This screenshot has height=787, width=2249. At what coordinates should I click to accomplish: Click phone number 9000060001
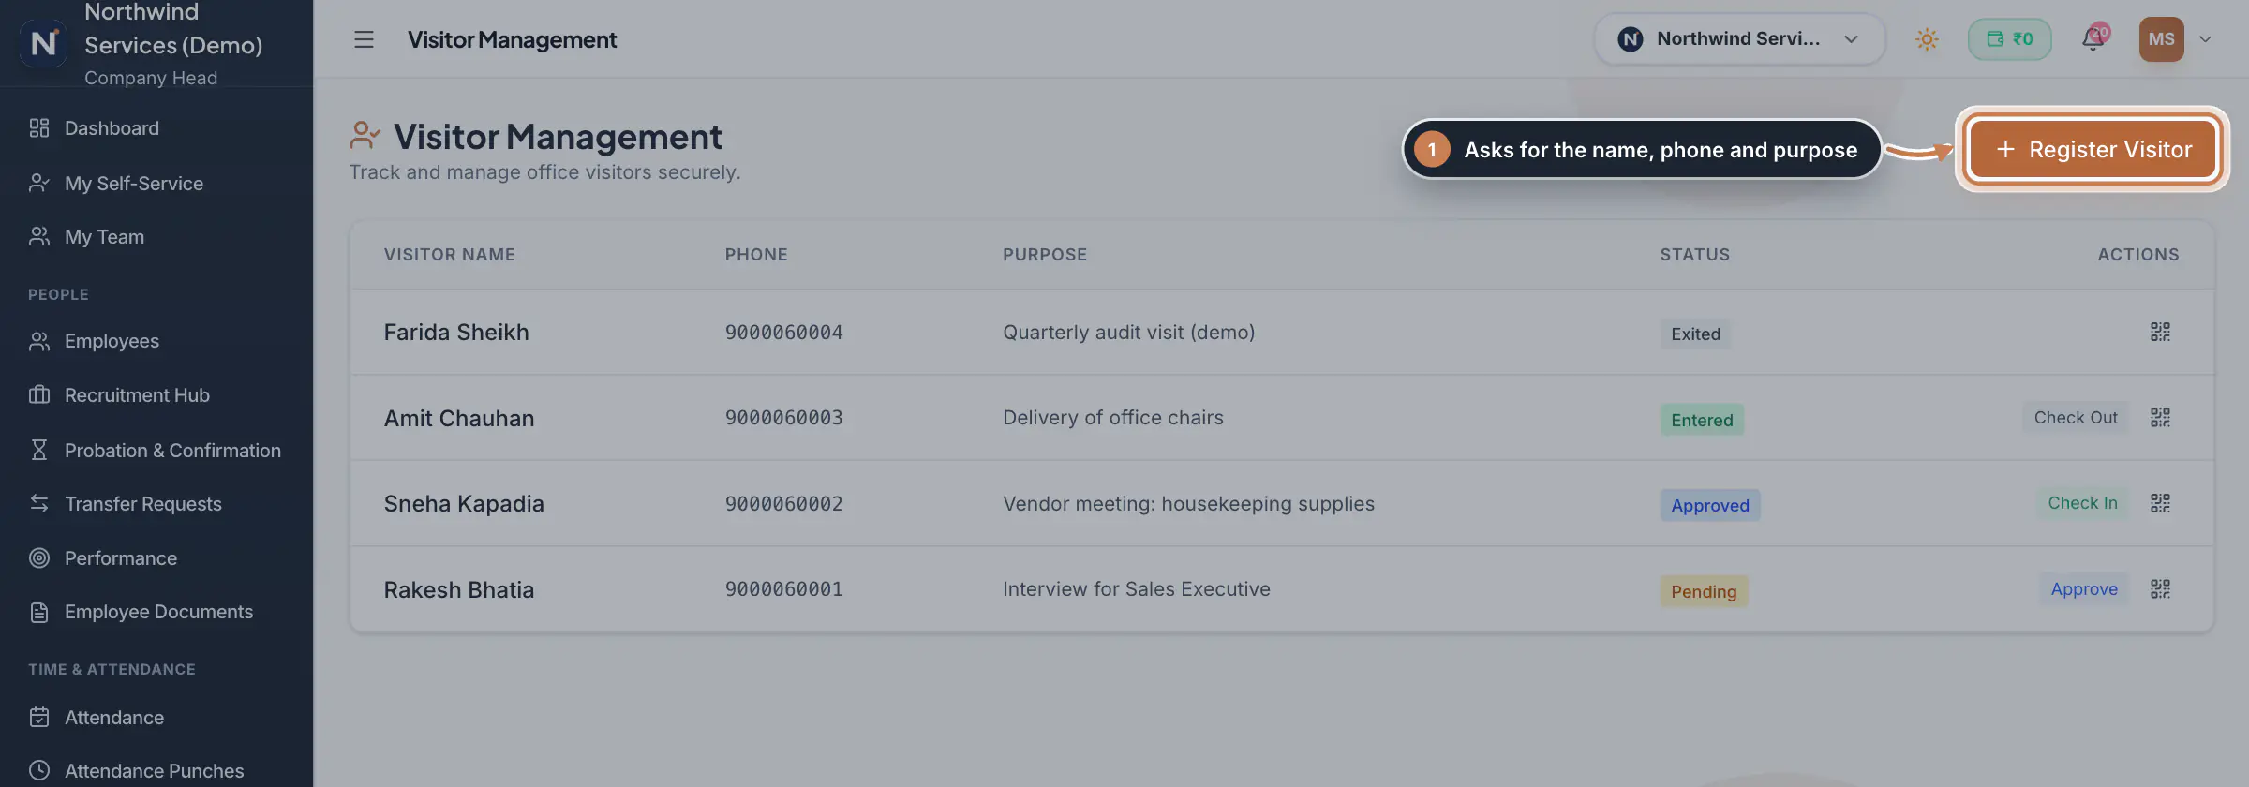[x=783, y=589]
